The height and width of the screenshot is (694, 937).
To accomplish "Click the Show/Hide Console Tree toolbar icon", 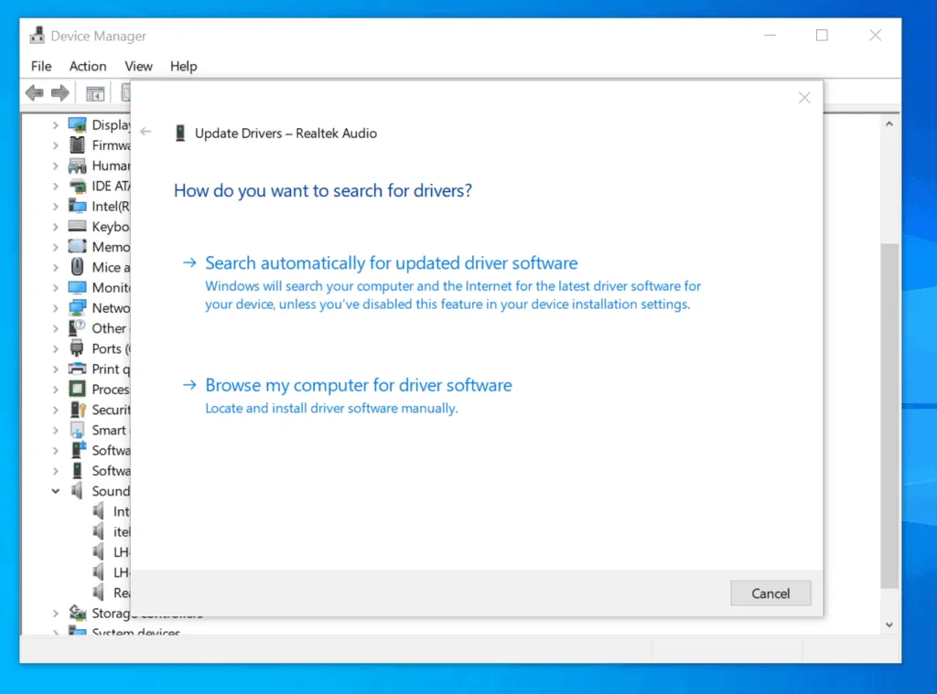I will (94, 92).
